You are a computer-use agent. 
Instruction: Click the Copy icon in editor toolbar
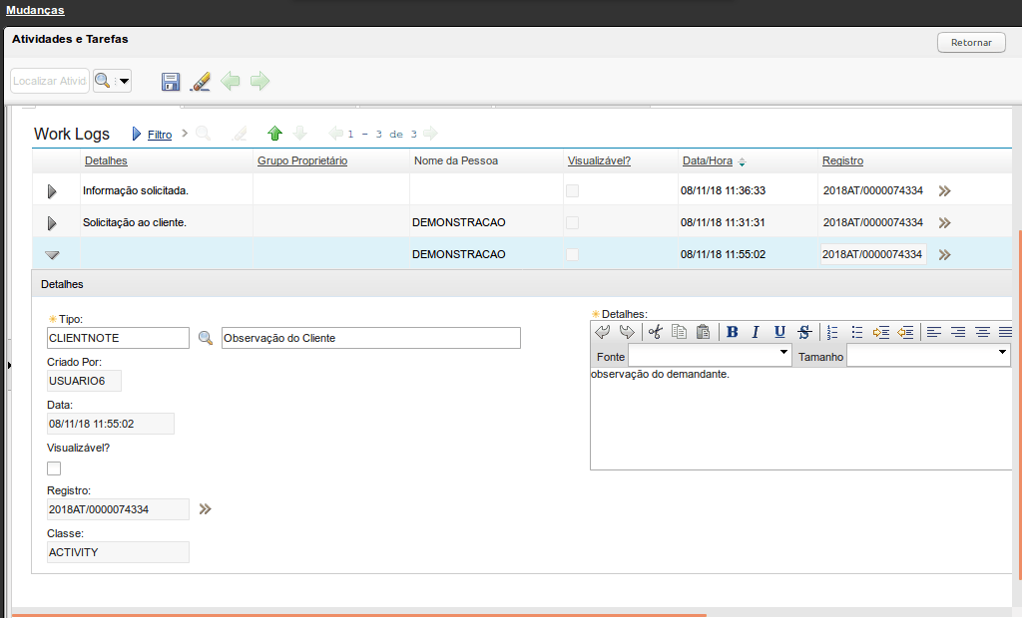pyautogui.click(x=679, y=332)
